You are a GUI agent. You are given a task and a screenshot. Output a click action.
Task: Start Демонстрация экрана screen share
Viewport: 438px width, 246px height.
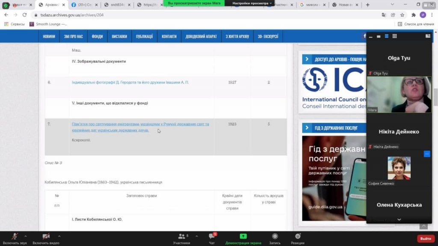click(243, 236)
